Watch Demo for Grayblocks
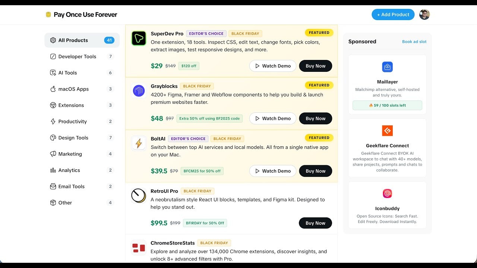The image size is (477, 268). [273, 118]
